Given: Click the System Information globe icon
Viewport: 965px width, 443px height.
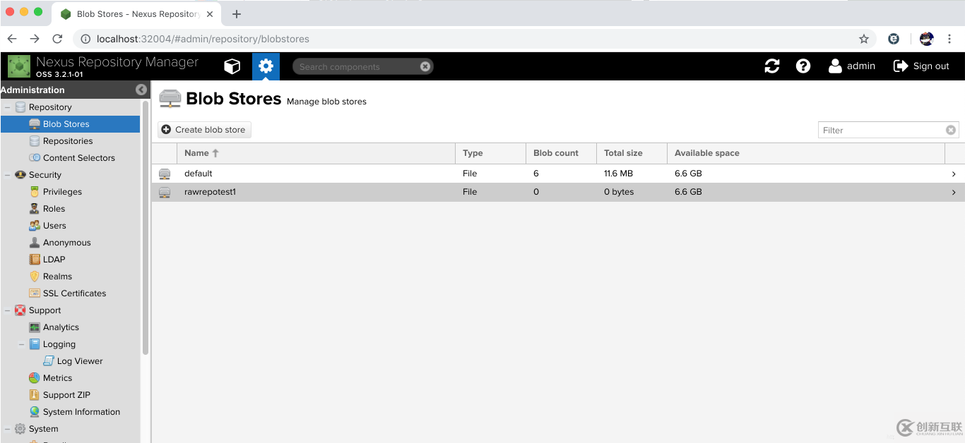Looking at the screenshot, I should 35,412.
